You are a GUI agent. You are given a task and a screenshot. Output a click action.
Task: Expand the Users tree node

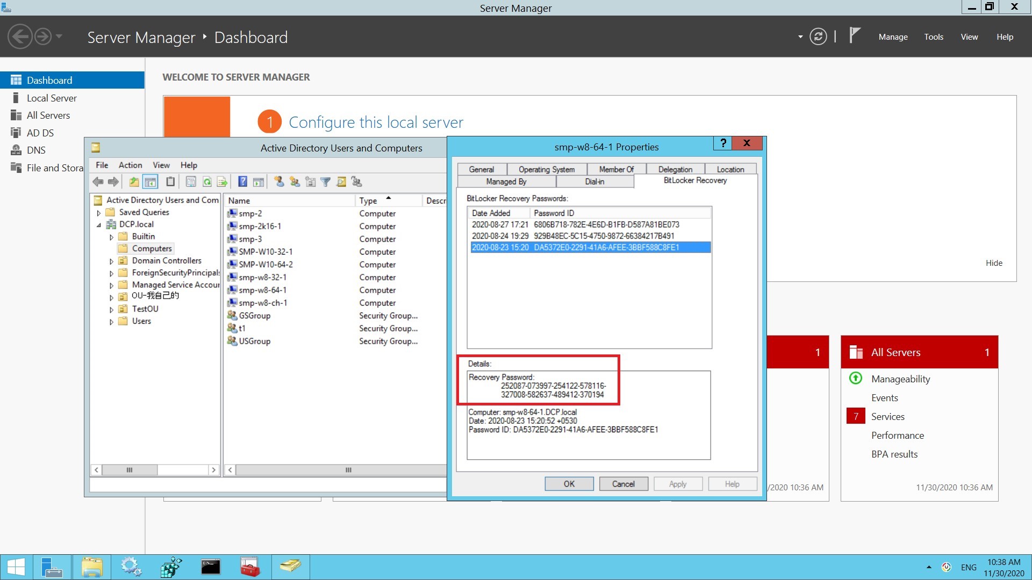[x=111, y=322]
